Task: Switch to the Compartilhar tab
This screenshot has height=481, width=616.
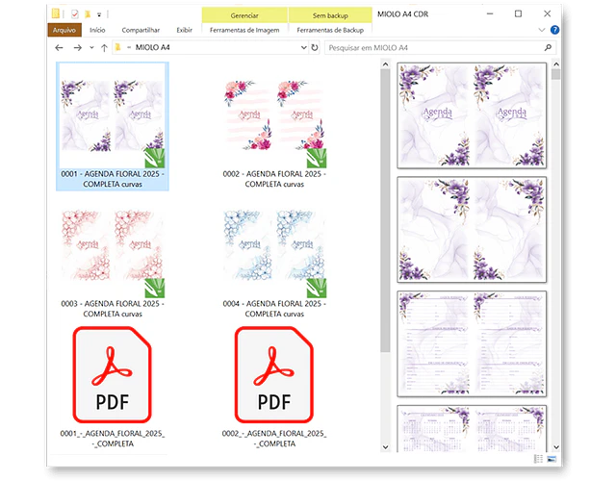Action: (x=141, y=30)
